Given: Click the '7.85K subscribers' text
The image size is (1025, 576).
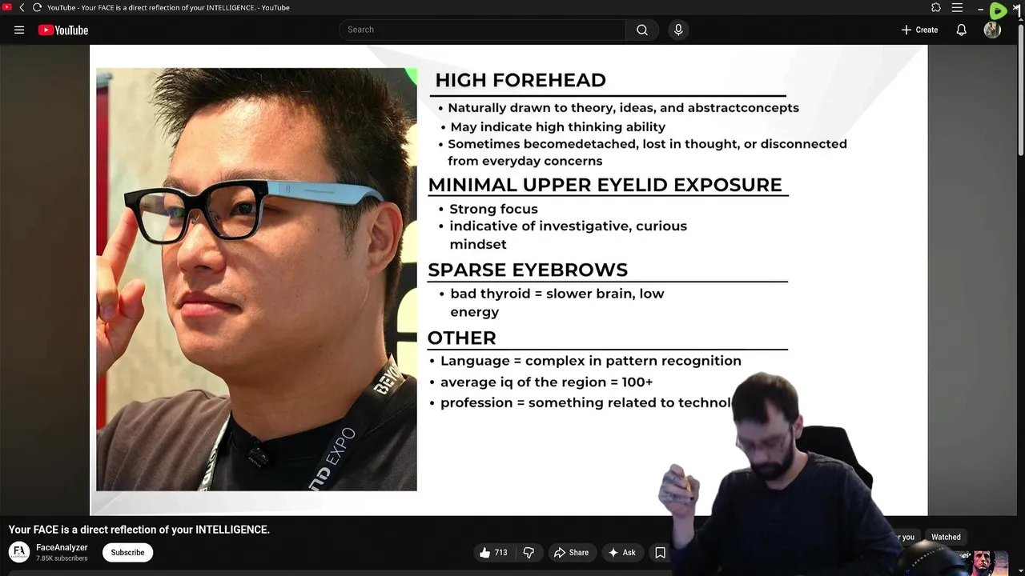Looking at the screenshot, I should point(62,558).
